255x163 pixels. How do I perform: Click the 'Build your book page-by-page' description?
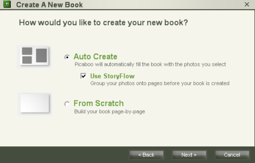point(110,112)
